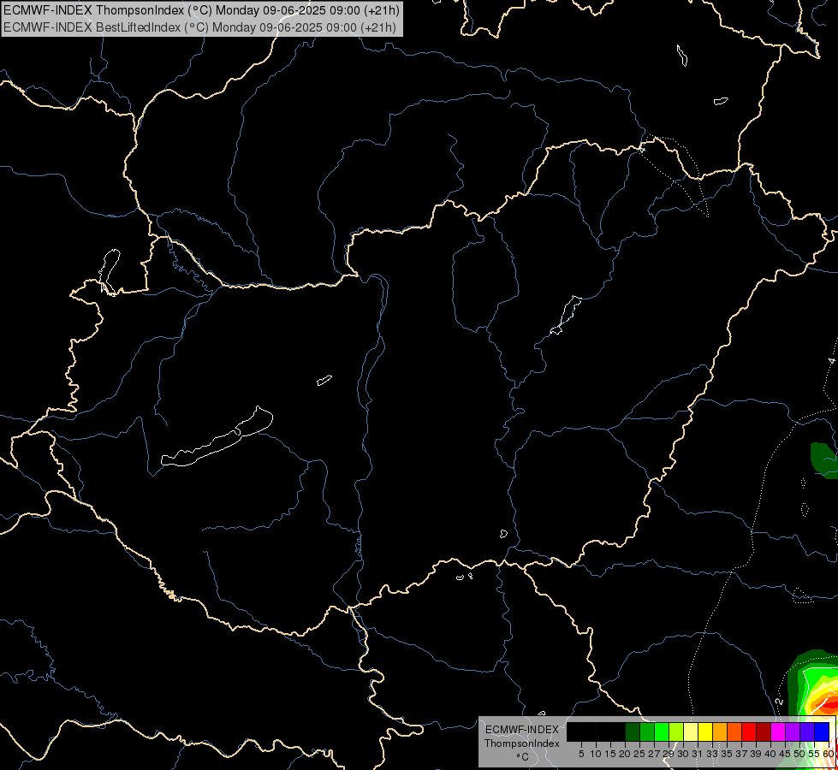
Task: Click the blue 55-60 legend swatch
Action: point(822,731)
